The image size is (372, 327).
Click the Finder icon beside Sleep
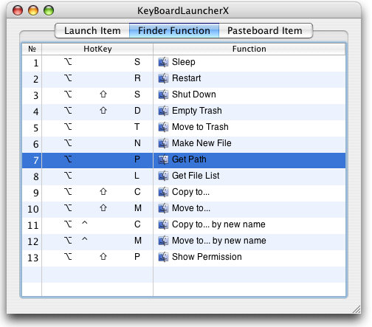click(163, 62)
